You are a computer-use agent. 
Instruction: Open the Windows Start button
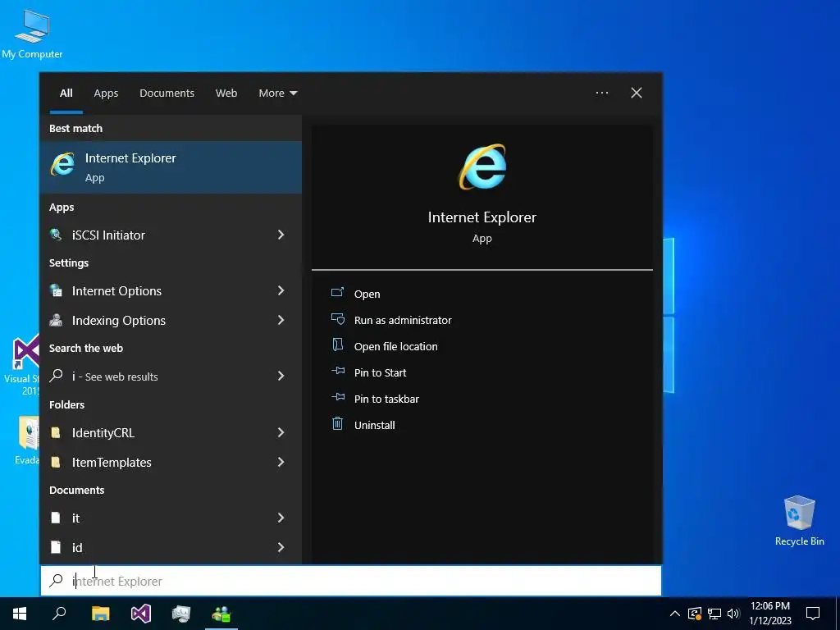20,614
